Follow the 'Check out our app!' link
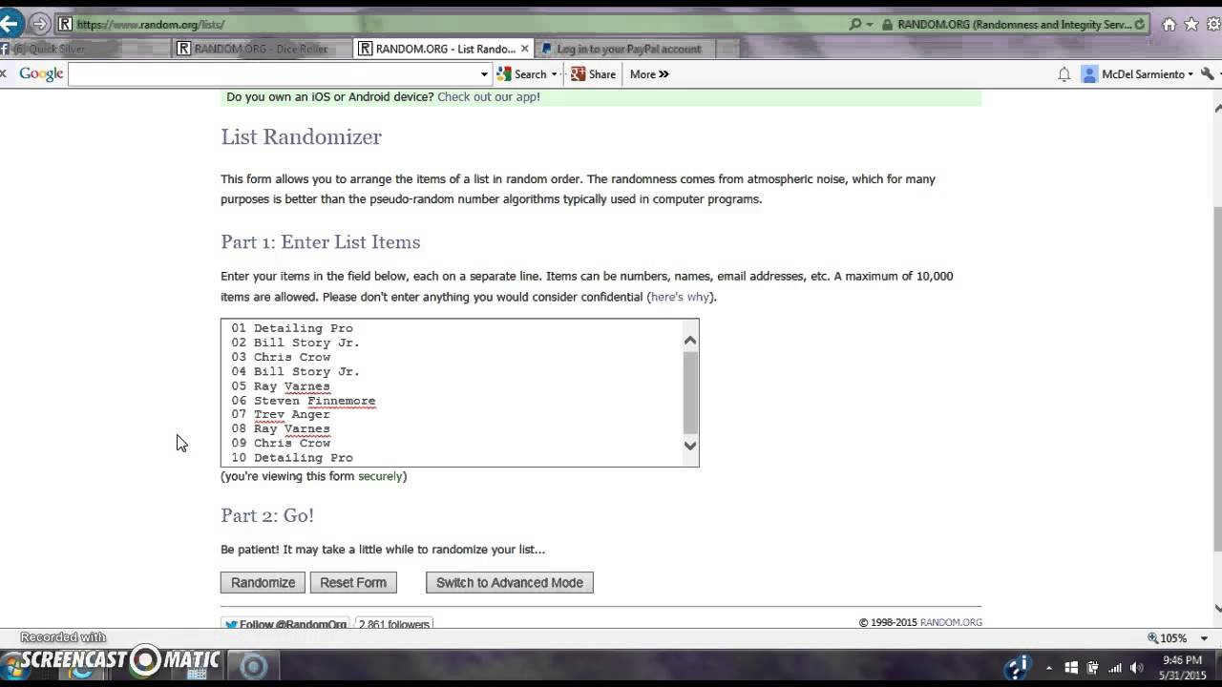This screenshot has height=687, width=1222. tap(489, 96)
